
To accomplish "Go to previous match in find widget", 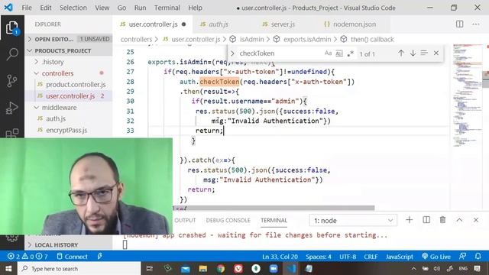I will (x=400, y=53).
